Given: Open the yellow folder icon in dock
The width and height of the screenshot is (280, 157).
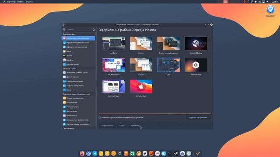Looking at the screenshot, I should click(101, 154).
